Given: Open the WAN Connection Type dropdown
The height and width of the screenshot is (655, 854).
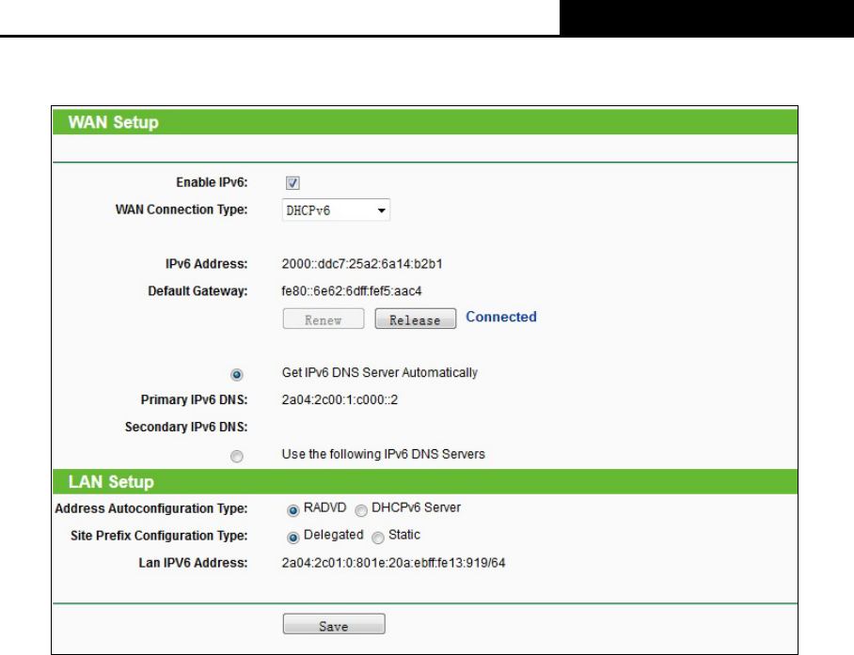Looking at the screenshot, I should point(336,210).
